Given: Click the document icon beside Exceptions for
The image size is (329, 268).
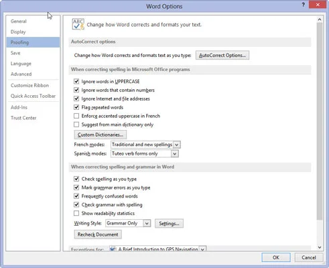Looking at the screenshot, I should [x=113, y=249].
